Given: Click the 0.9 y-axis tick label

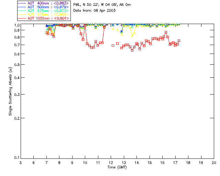Looking at the screenshot, I should pyautogui.click(x=17, y=30).
